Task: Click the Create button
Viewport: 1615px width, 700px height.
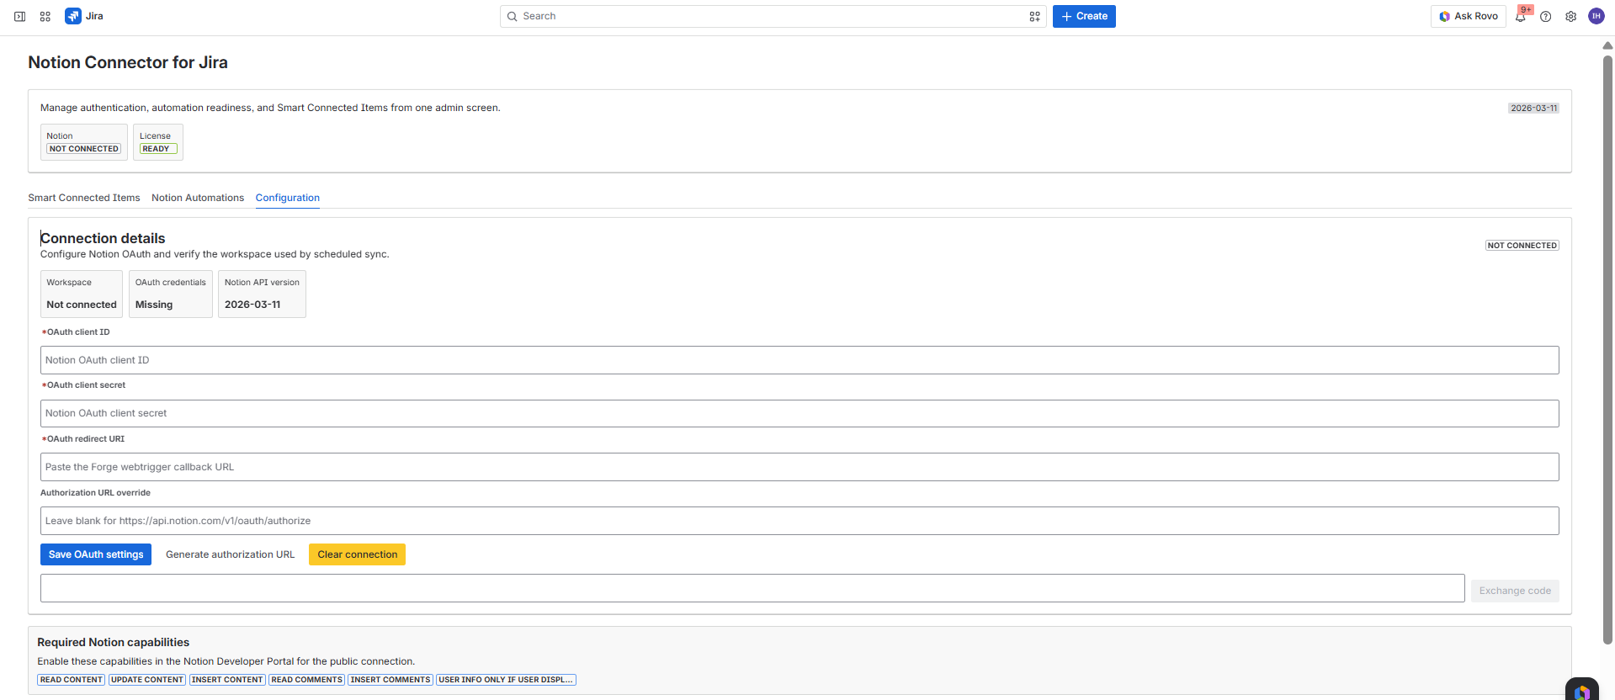Action: 1084,16
